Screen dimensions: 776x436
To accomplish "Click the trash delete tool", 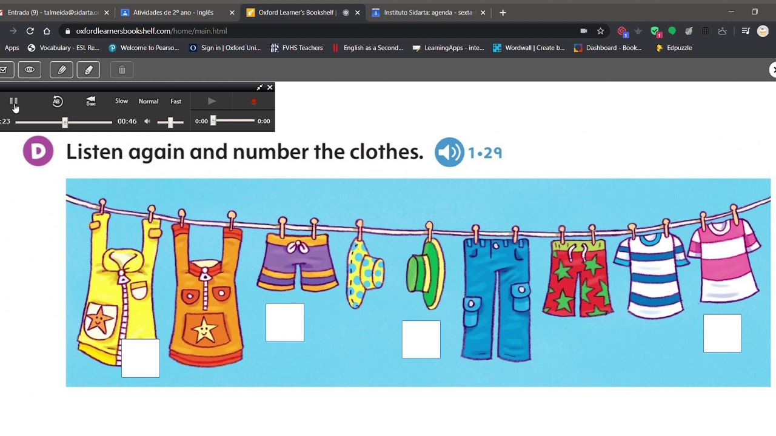I will pyautogui.click(x=122, y=70).
